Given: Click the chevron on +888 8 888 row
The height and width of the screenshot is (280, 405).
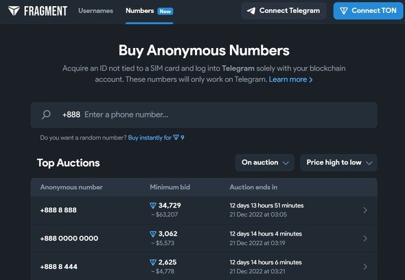Looking at the screenshot, I should [x=365, y=210].
